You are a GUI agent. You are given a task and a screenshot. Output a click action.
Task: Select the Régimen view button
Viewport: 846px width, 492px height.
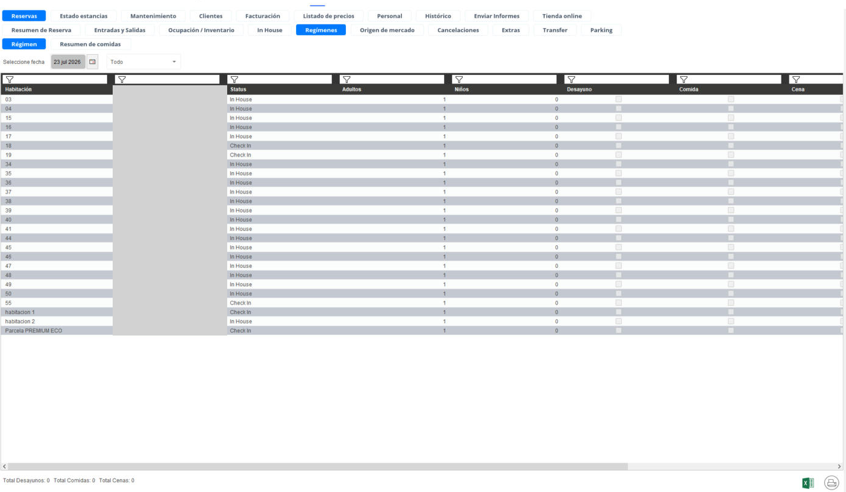(x=24, y=44)
